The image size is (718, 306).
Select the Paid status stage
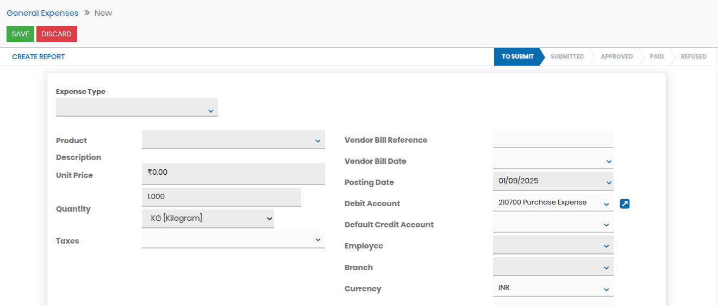pos(657,56)
